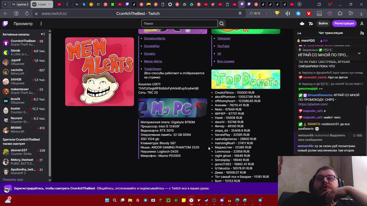The width and height of the screenshot is (367, 206).
Task: Open gtadom.com link in chat
Action: [x=313, y=104]
